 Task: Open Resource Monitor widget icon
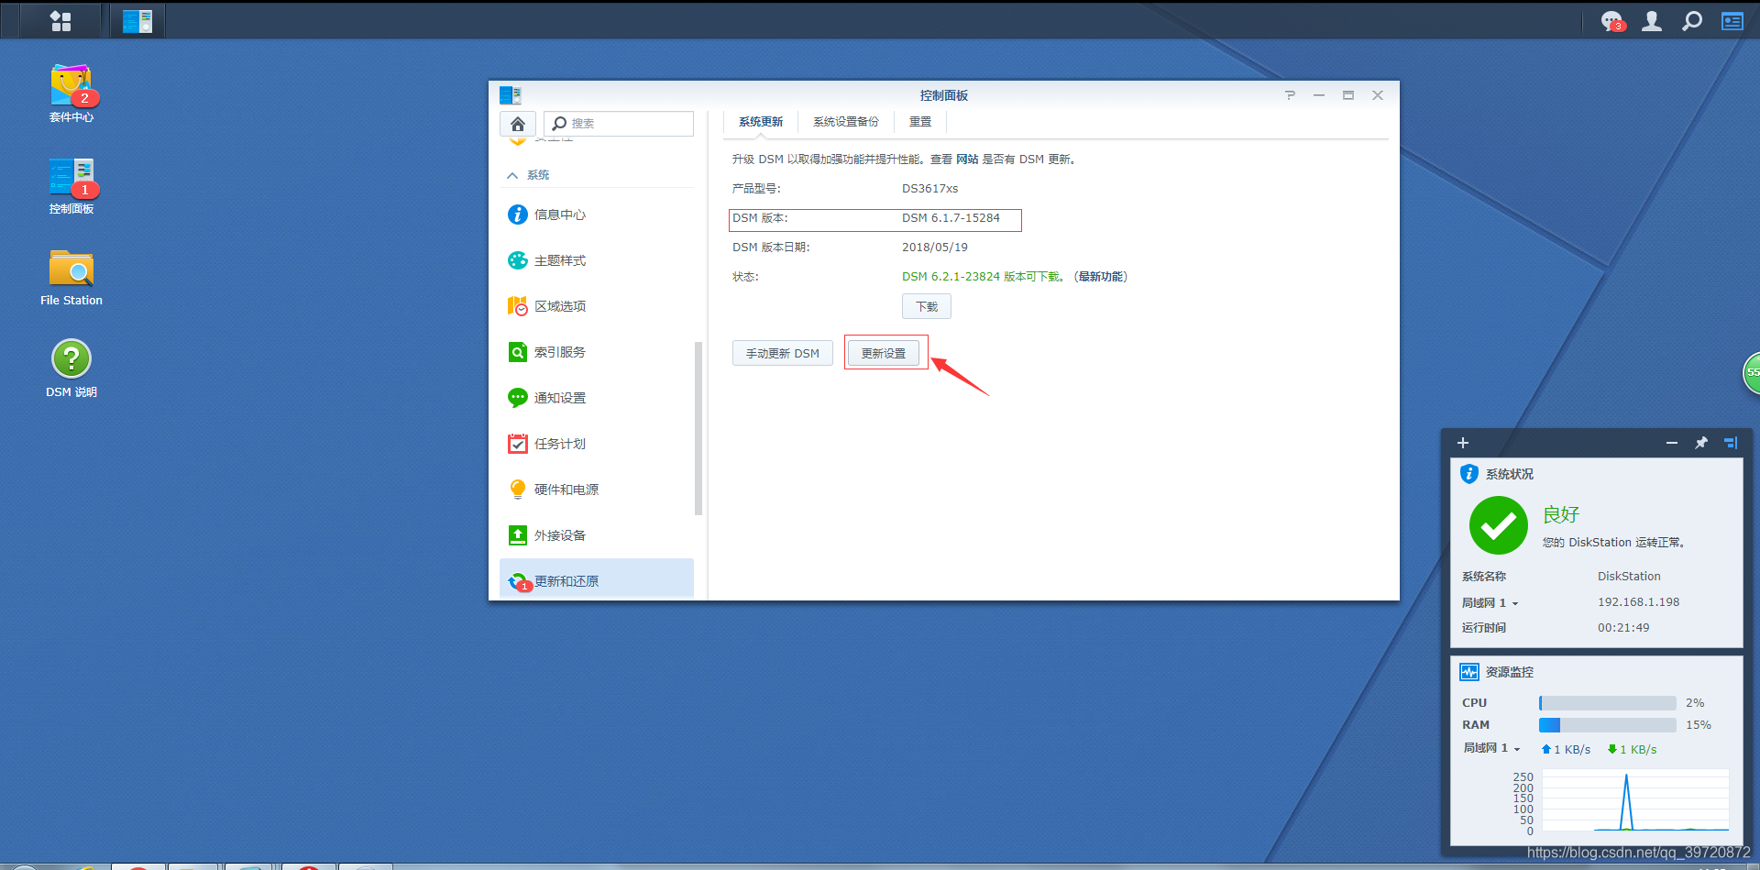(x=1469, y=672)
